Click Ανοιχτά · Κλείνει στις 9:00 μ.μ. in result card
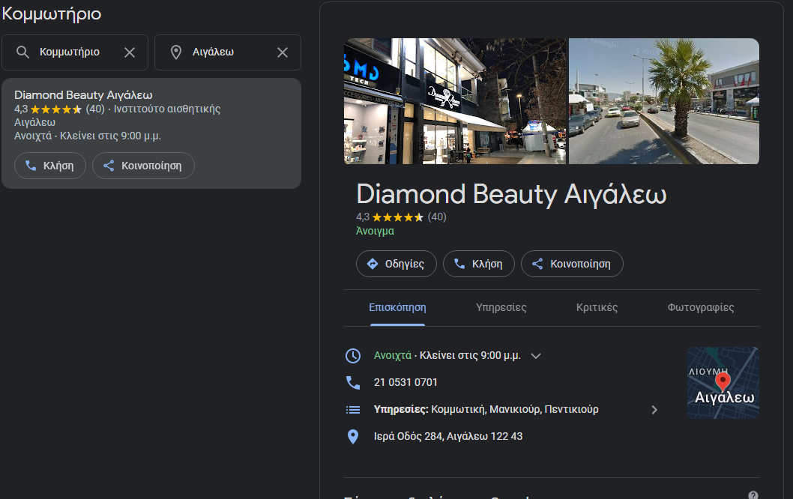 point(88,136)
